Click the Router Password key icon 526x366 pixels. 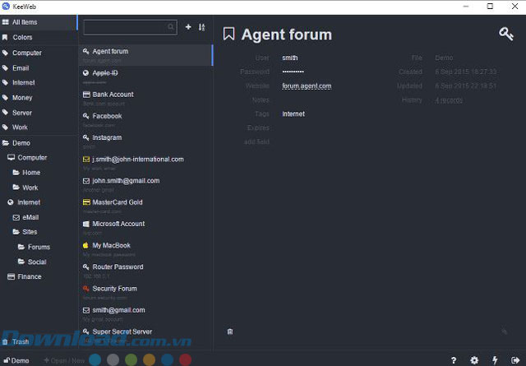click(85, 267)
